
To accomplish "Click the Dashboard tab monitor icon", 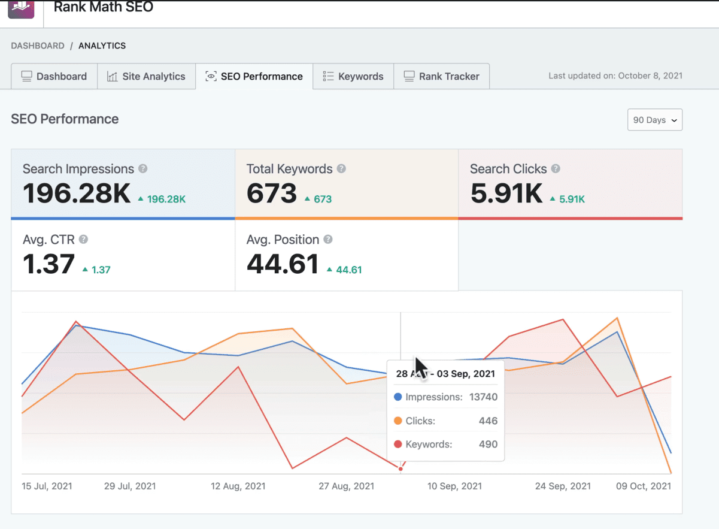I will (x=26, y=76).
